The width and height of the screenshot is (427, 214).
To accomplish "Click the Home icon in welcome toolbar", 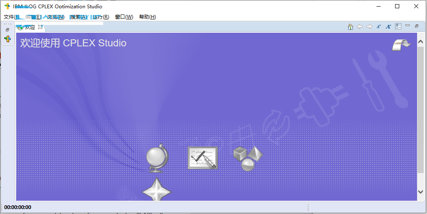I will pos(350,26).
